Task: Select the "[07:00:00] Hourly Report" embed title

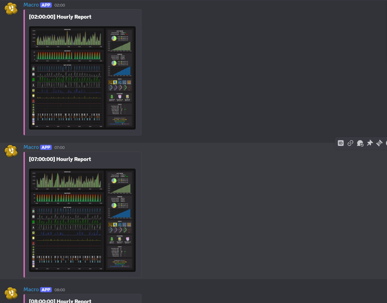Action: (60, 159)
